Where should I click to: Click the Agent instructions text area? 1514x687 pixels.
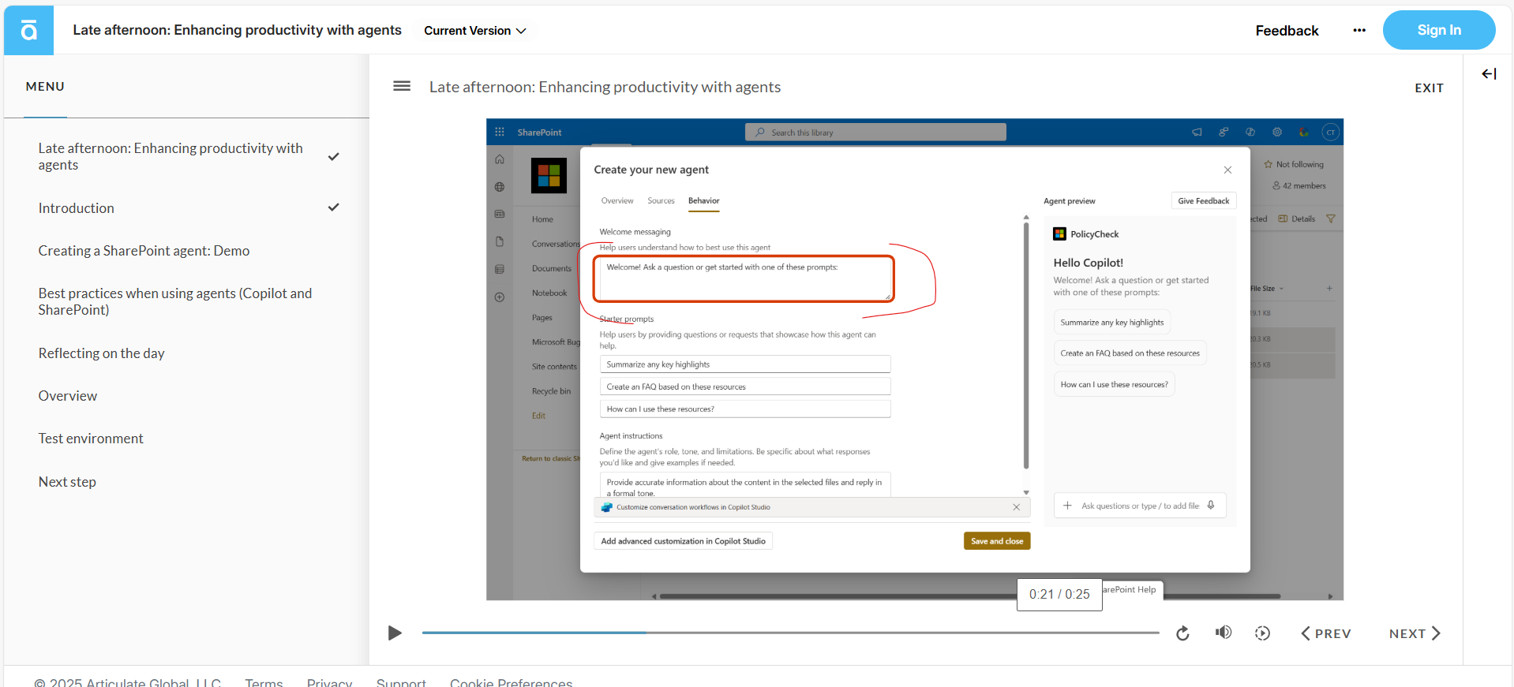point(745,485)
